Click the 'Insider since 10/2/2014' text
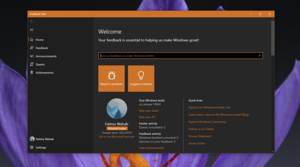Image resolution: width=300 pixels, height=167 pixels. point(117,132)
